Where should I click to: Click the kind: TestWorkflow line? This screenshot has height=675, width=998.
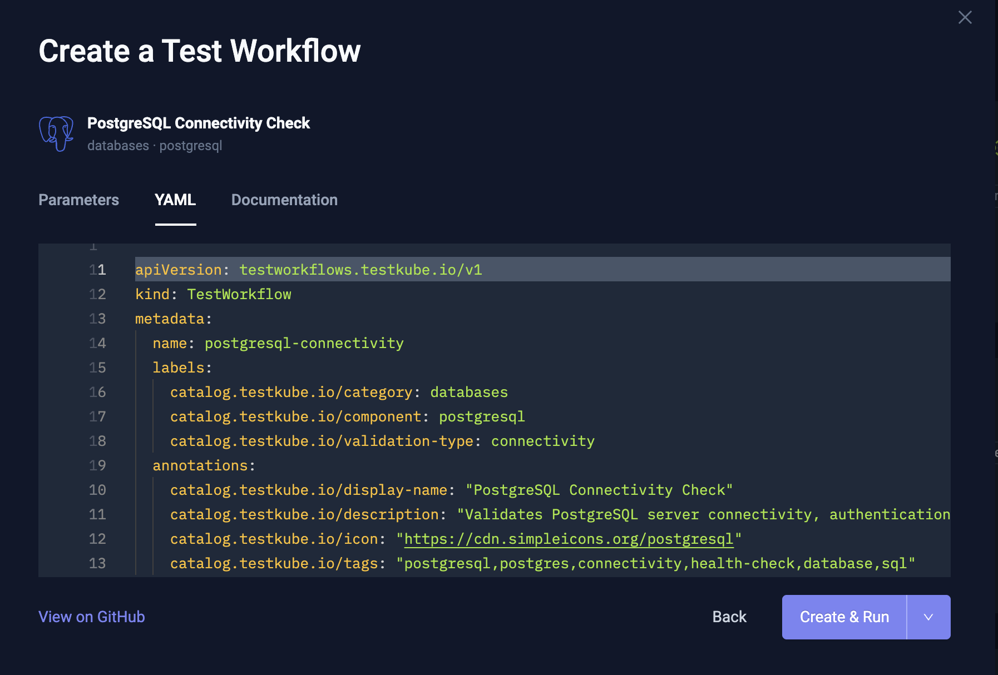point(213,294)
